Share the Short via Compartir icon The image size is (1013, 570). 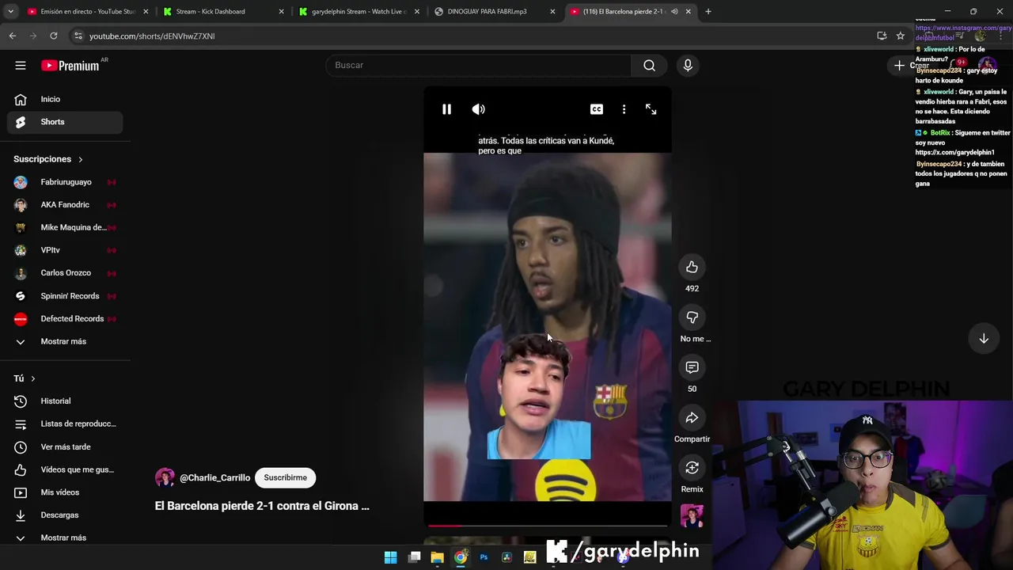coord(692,417)
